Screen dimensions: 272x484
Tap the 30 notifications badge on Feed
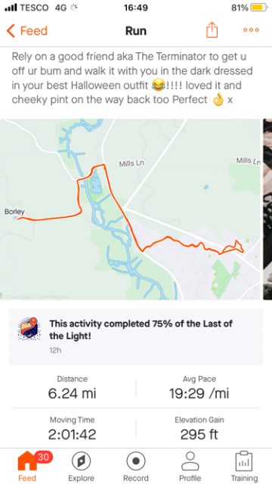[x=43, y=457]
